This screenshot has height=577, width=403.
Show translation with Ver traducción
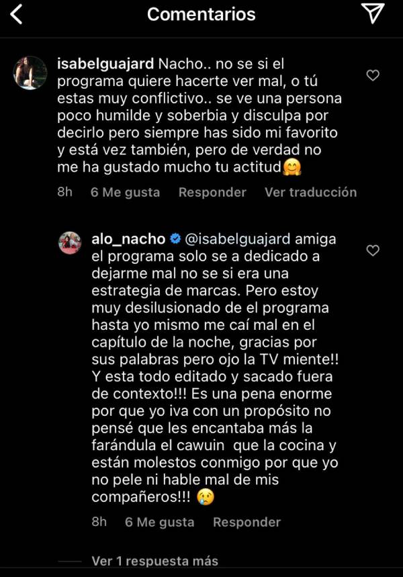[x=310, y=192]
